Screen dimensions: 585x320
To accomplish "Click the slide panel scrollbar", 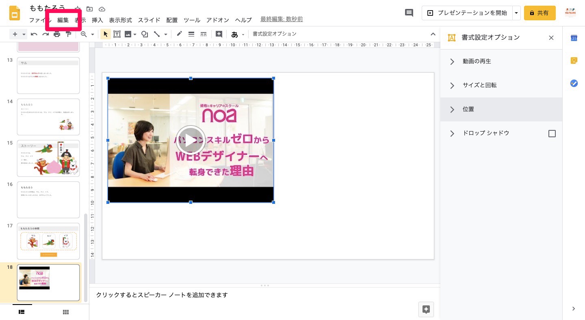I will click(x=86, y=258).
